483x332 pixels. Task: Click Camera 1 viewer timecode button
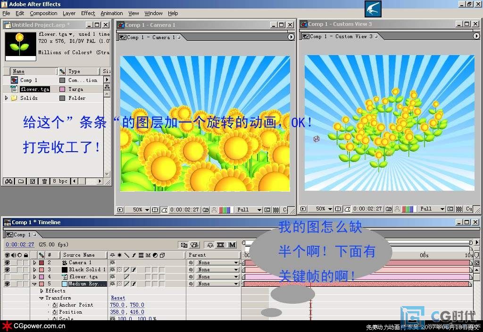tap(184, 210)
